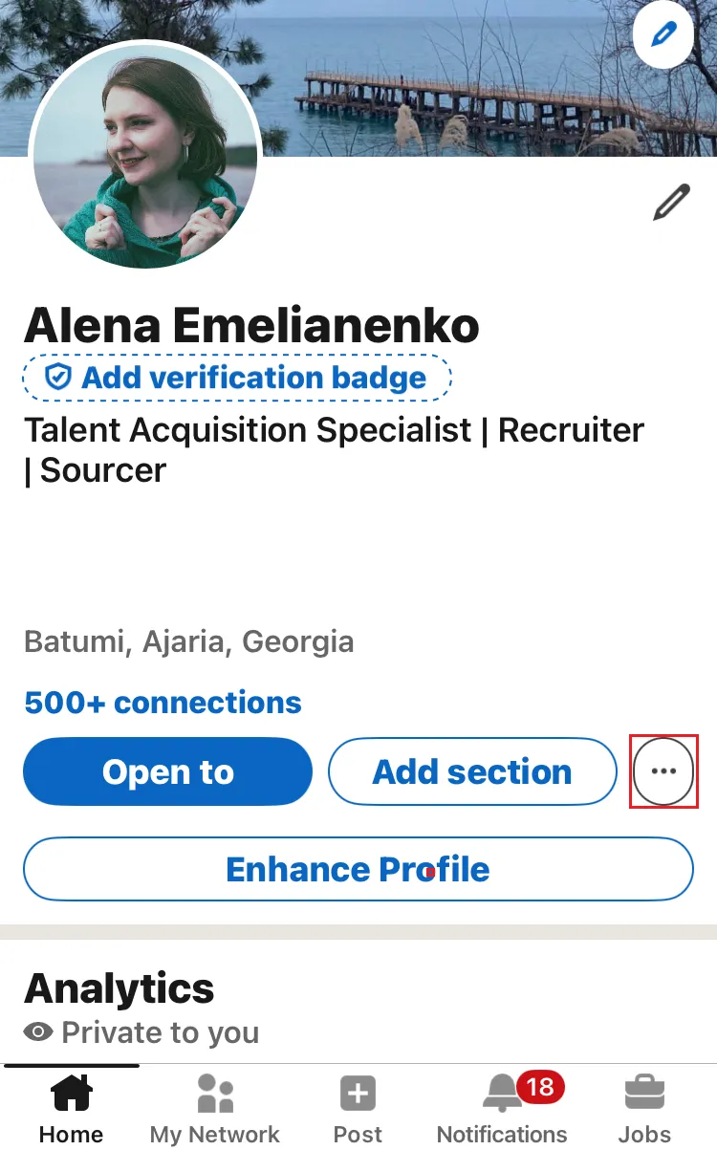Screen dimensions: 717x1150
Task: Tap the Talent Acquisition Specialist headline
Action: (x=334, y=449)
